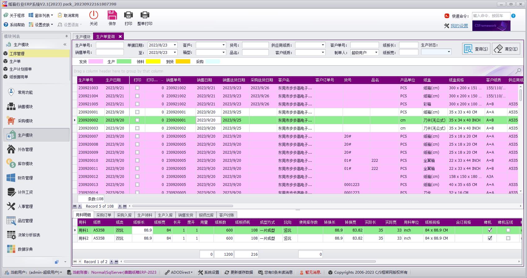Screen dimensions: 527x278
Task: Open 决策分析报表 module
Action: pos(29,235)
